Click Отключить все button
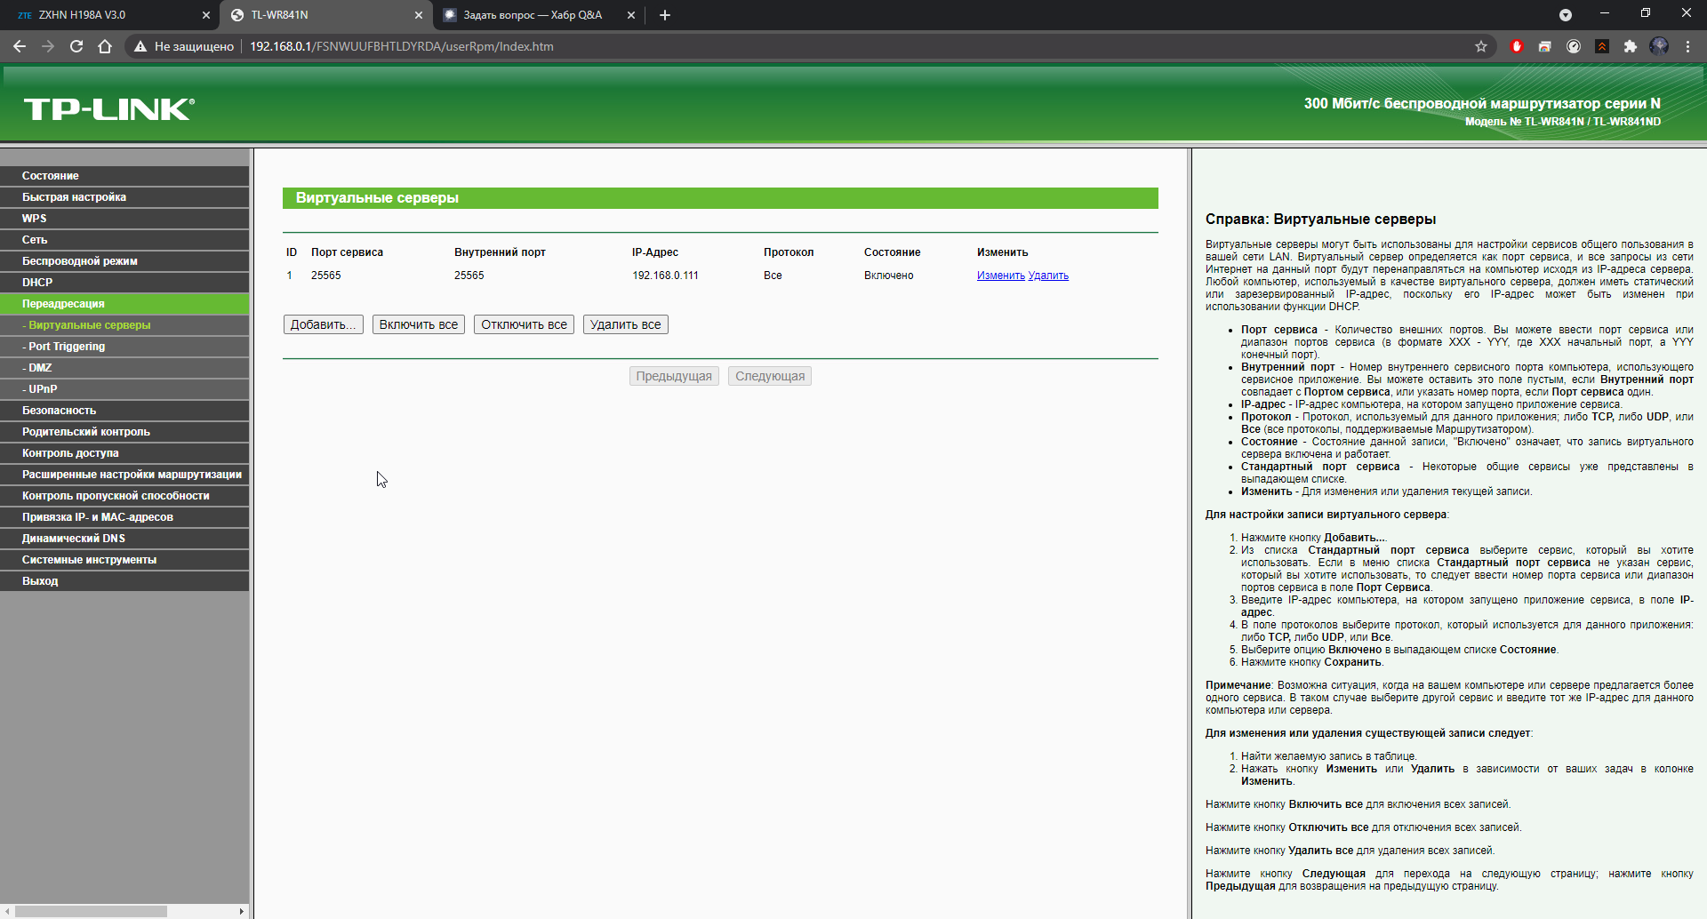1707x919 pixels. (524, 324)
